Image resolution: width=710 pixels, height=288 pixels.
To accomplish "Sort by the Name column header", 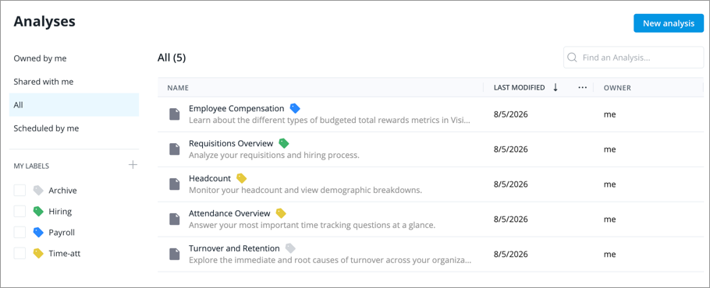I will tap(178, 88).
